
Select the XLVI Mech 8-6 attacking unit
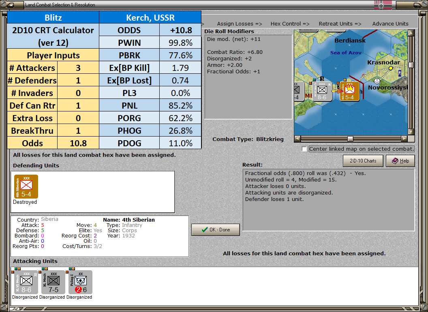coord(26,282)
